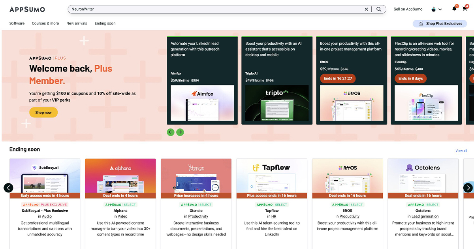Click Triplo AI $49/lifetime price
Viewport: 474px width, 249px height.
click(x=254, y=80)
